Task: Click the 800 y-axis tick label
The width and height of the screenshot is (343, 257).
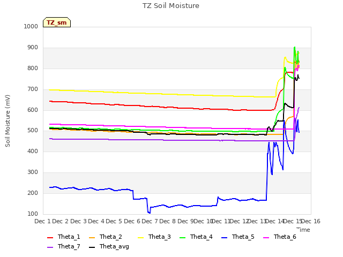Action: (x=33, y=68)
